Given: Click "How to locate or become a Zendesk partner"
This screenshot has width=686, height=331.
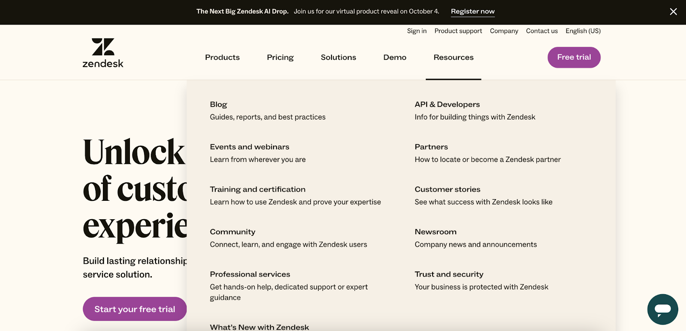Looking at the screenshot, I should [487, 159].
